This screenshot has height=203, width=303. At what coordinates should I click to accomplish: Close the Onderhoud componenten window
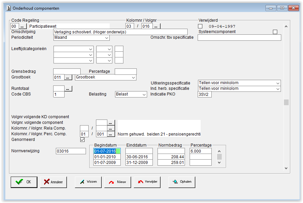pos(293,8)
